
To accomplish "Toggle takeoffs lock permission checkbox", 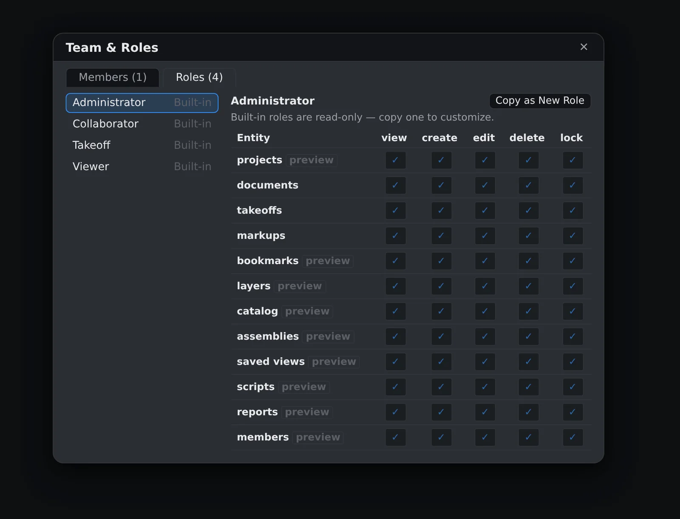I will 573,211.
